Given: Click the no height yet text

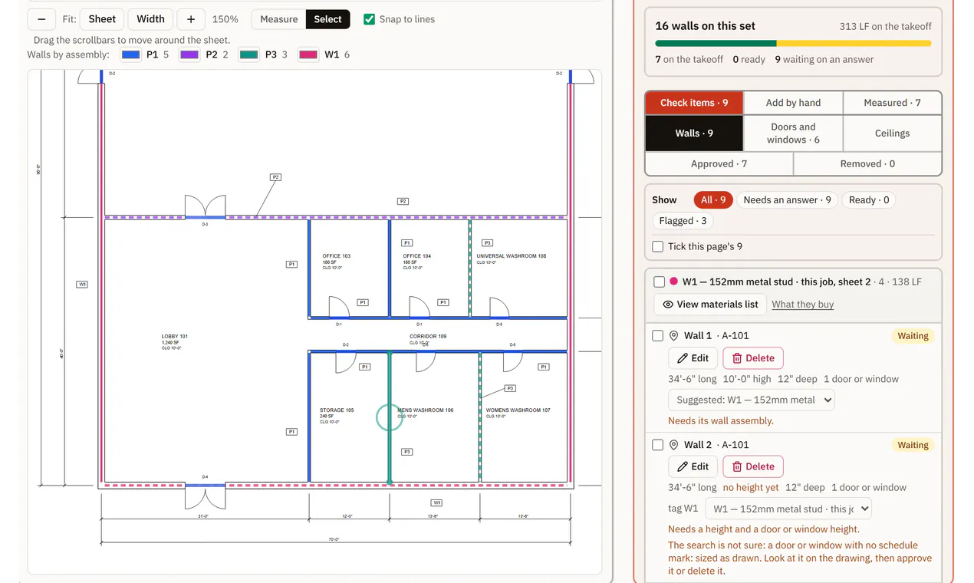Looking at the screenshot, I should point(750,487).
